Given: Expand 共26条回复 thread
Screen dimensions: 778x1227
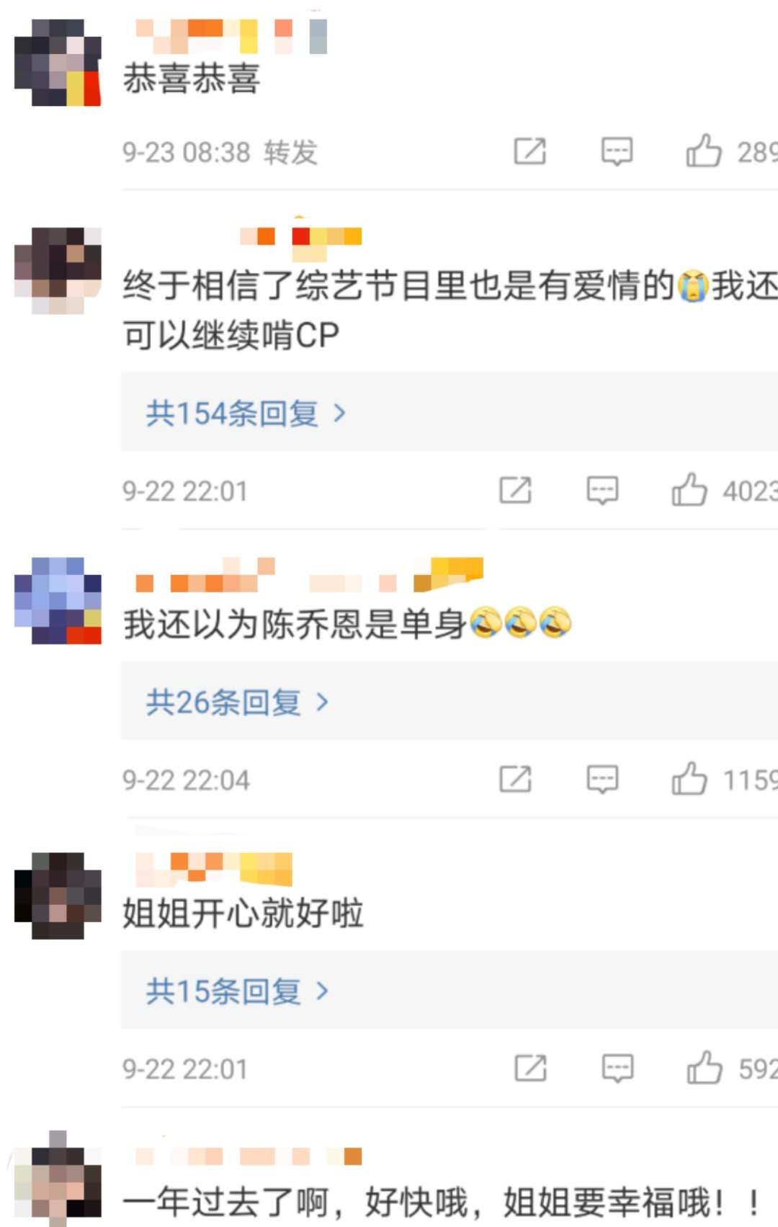Looking at the screenshot, I should point(237,702).
